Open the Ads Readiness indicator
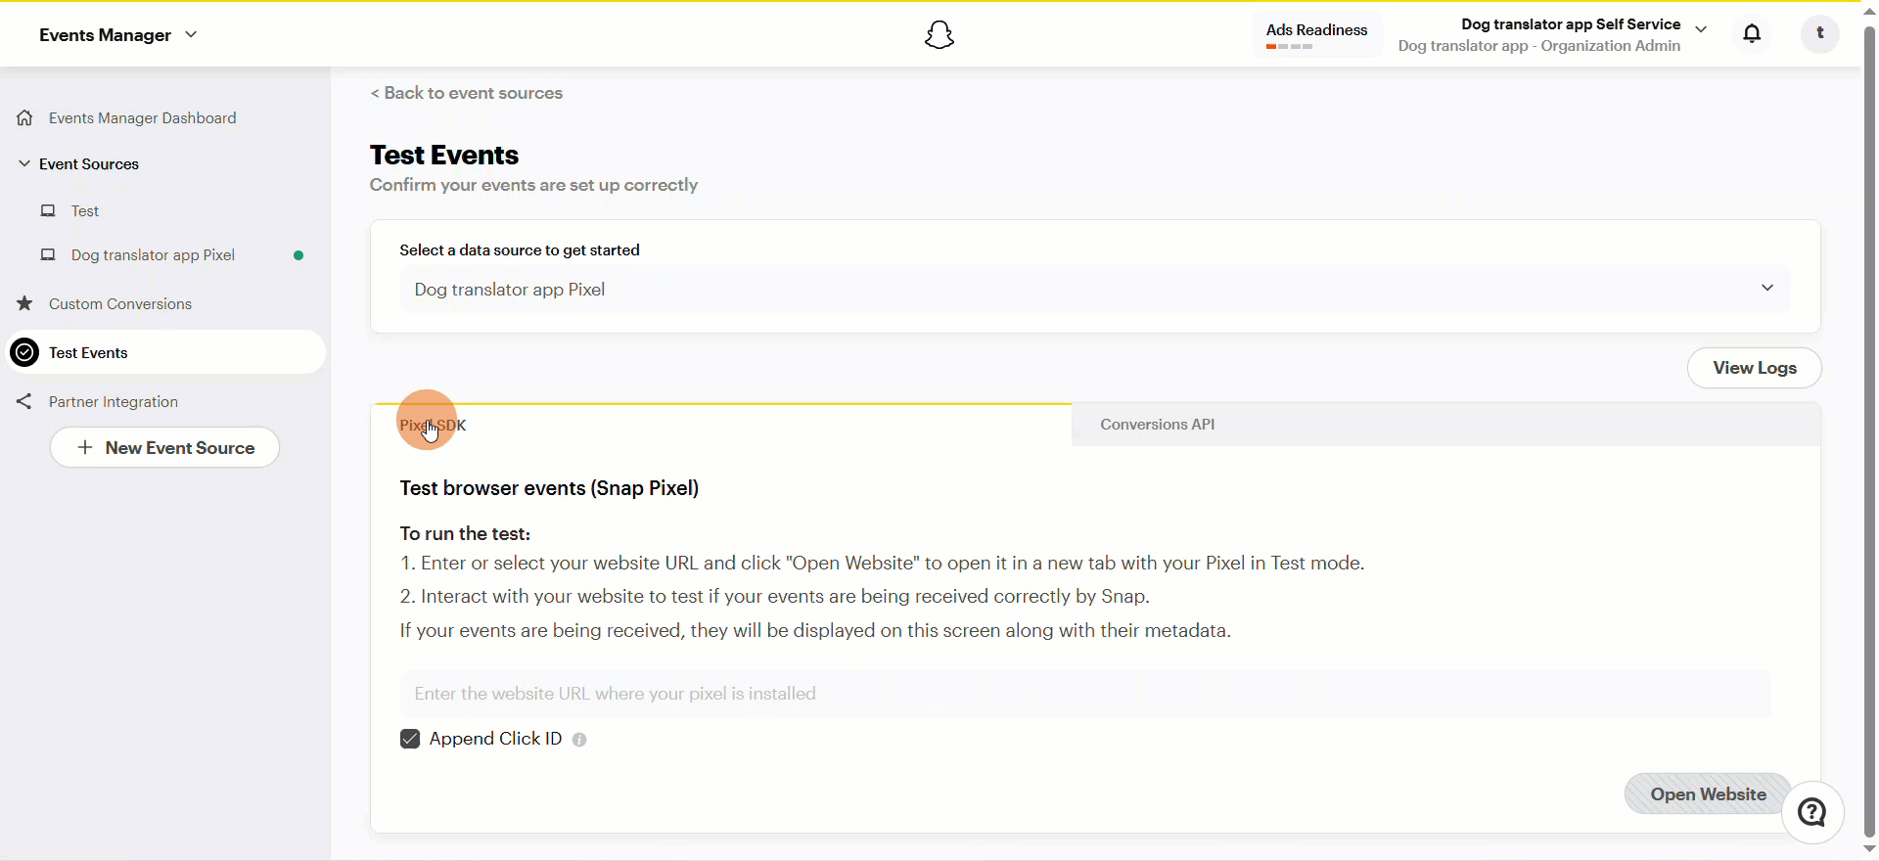The image size is (1879, 861). (1317, 35)
